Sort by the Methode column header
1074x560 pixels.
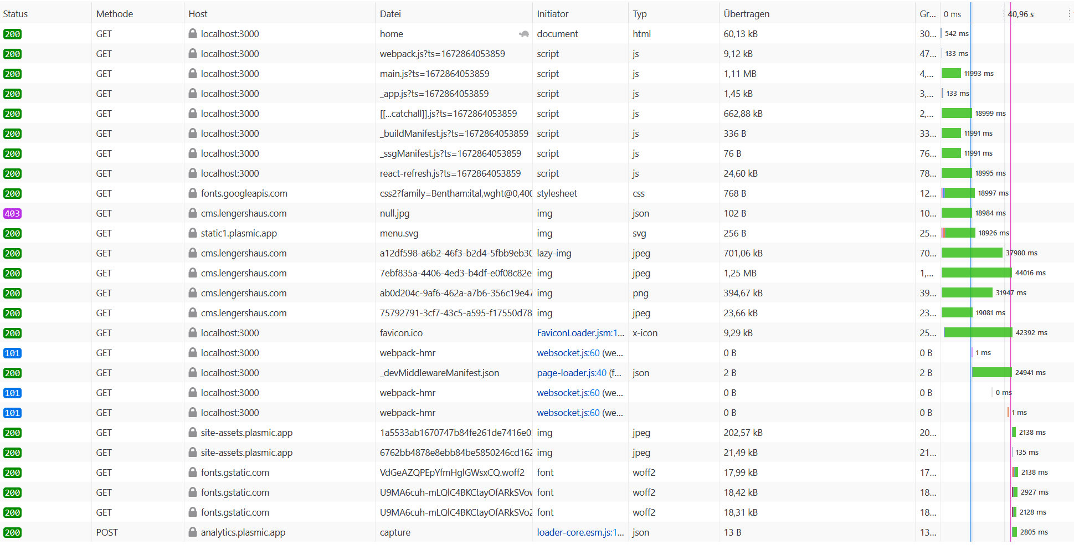[x=114, y=14]
